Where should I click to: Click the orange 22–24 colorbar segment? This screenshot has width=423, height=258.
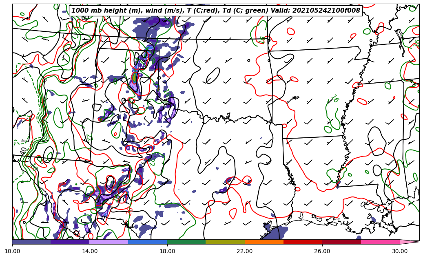coord(264,242)
